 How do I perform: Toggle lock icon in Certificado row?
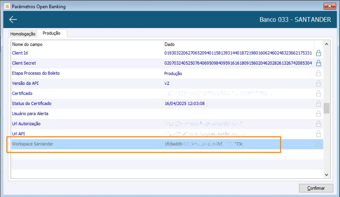tap(318, 93)
